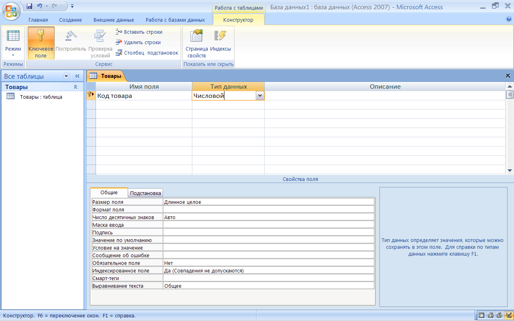The image size is (514, 321).
Task: Click the Свойства поля section label
Action: [x=300, y=179]
